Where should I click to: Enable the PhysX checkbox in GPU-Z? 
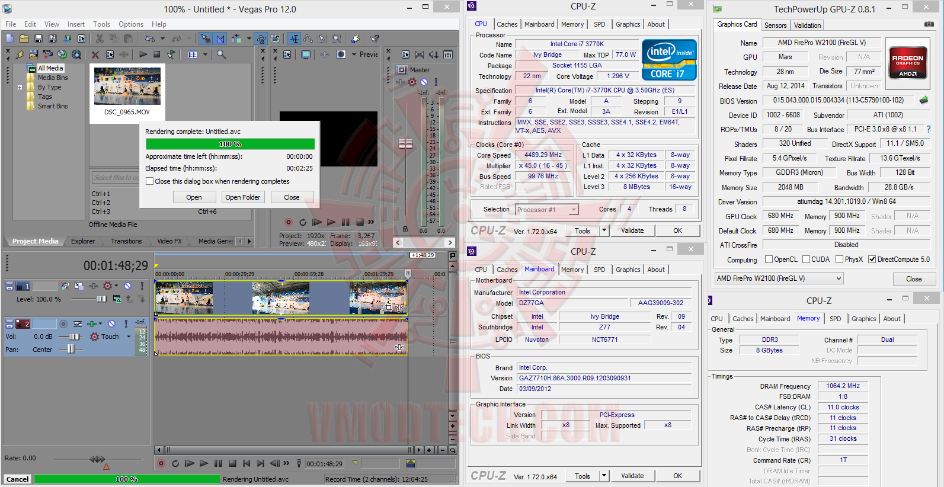(x=840, y=259)
